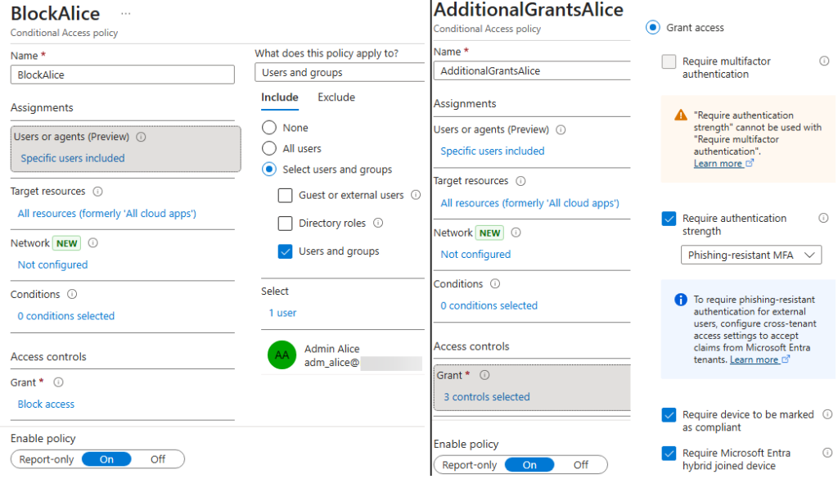Click the info icon beside Network in BlockAlice
Image resolution: width=838 pixels, height=479 pixels.
(92, 242)
